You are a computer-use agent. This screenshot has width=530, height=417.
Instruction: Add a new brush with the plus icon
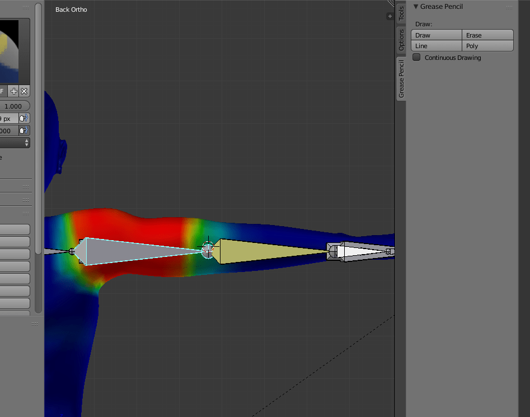pyautogui.click(x=13, y=91)
